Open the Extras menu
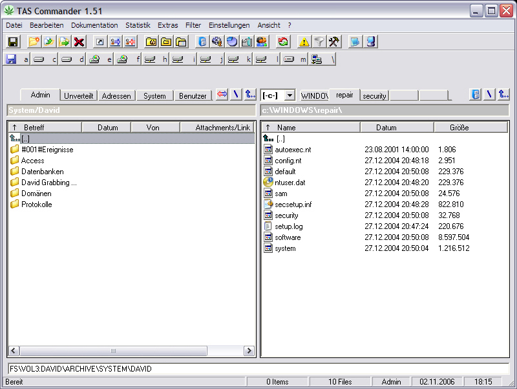 tap(168, 25)
